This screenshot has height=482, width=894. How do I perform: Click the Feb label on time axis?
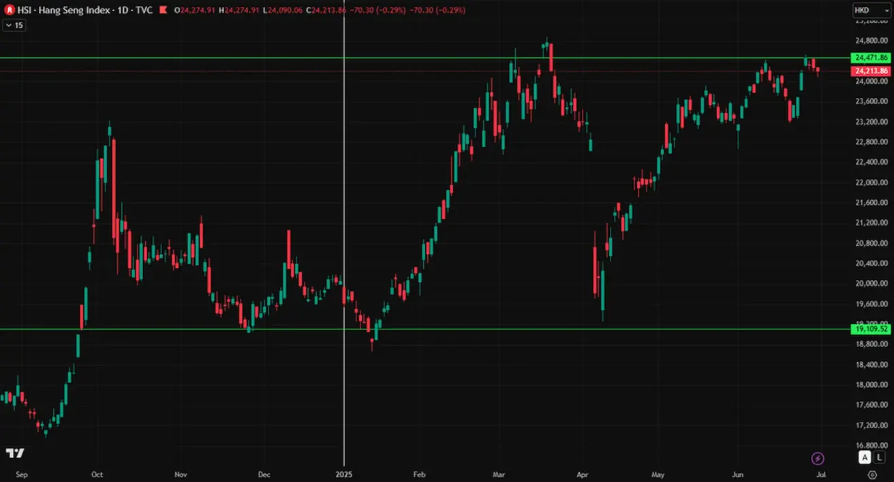(420, 475)
